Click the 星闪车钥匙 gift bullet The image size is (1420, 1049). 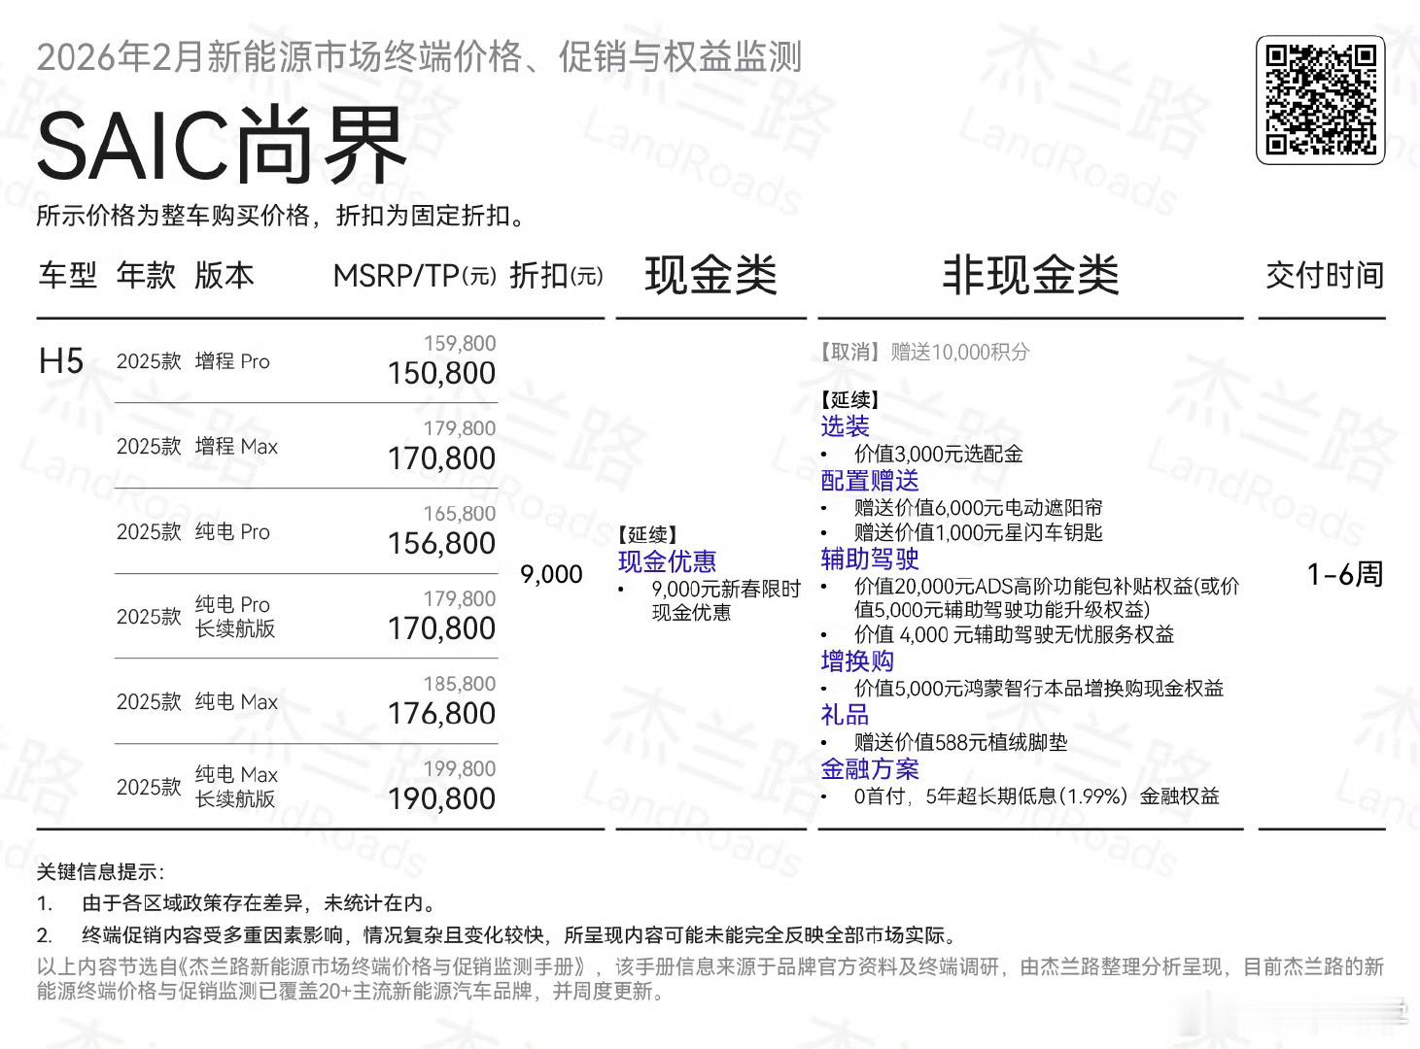(961, 532)
